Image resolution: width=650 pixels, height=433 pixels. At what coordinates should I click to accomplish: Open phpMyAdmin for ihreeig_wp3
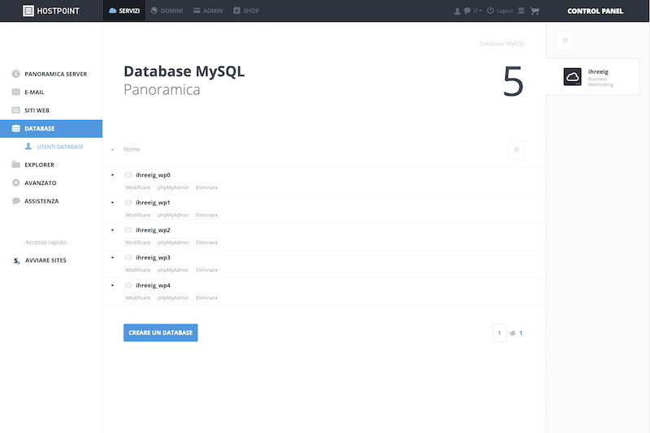pyautogui.click(x=173, y=270)
